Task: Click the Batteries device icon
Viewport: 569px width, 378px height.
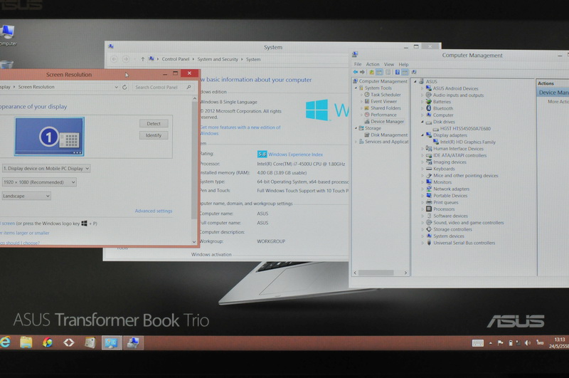Action: click(429, 102)
